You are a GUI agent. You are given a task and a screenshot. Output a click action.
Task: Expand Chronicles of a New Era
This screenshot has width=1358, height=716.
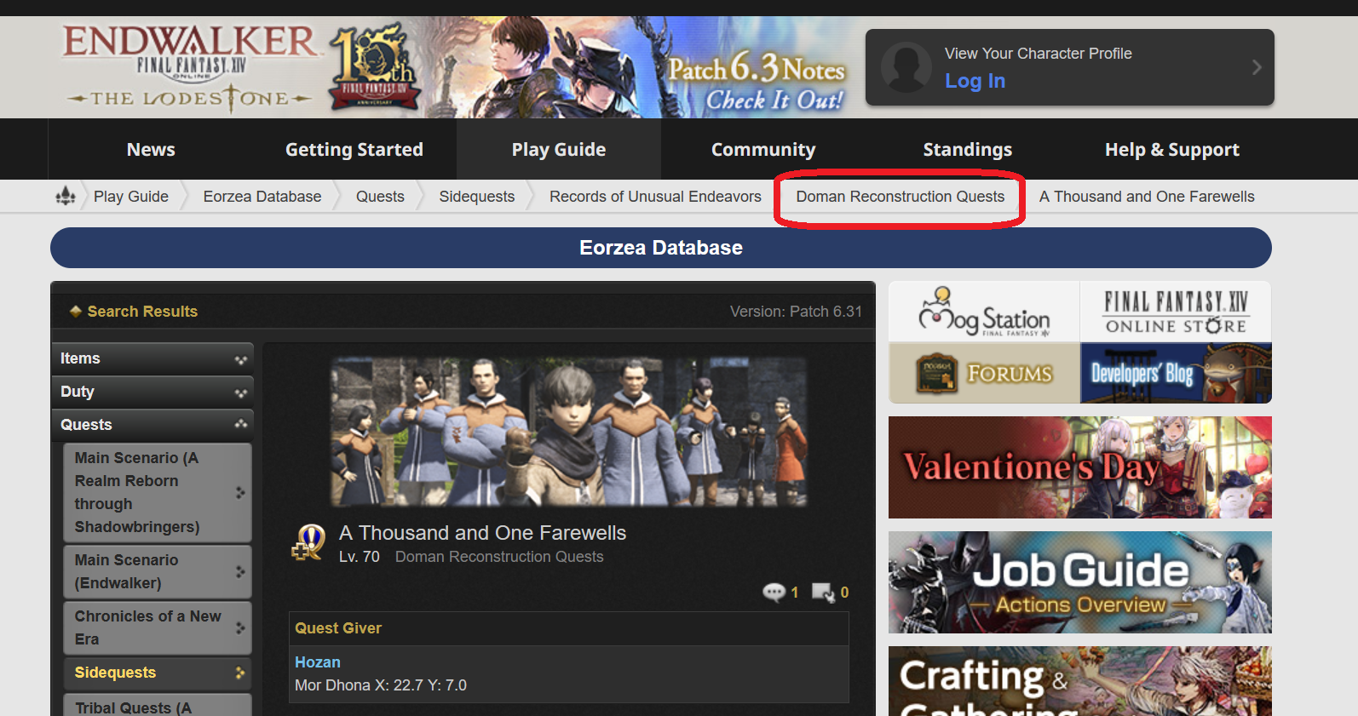coord(158,627)
